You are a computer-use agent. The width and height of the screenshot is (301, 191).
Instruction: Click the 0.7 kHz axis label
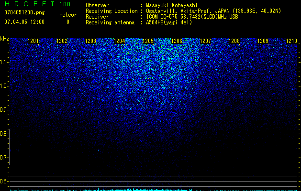[x=4, y=158]
